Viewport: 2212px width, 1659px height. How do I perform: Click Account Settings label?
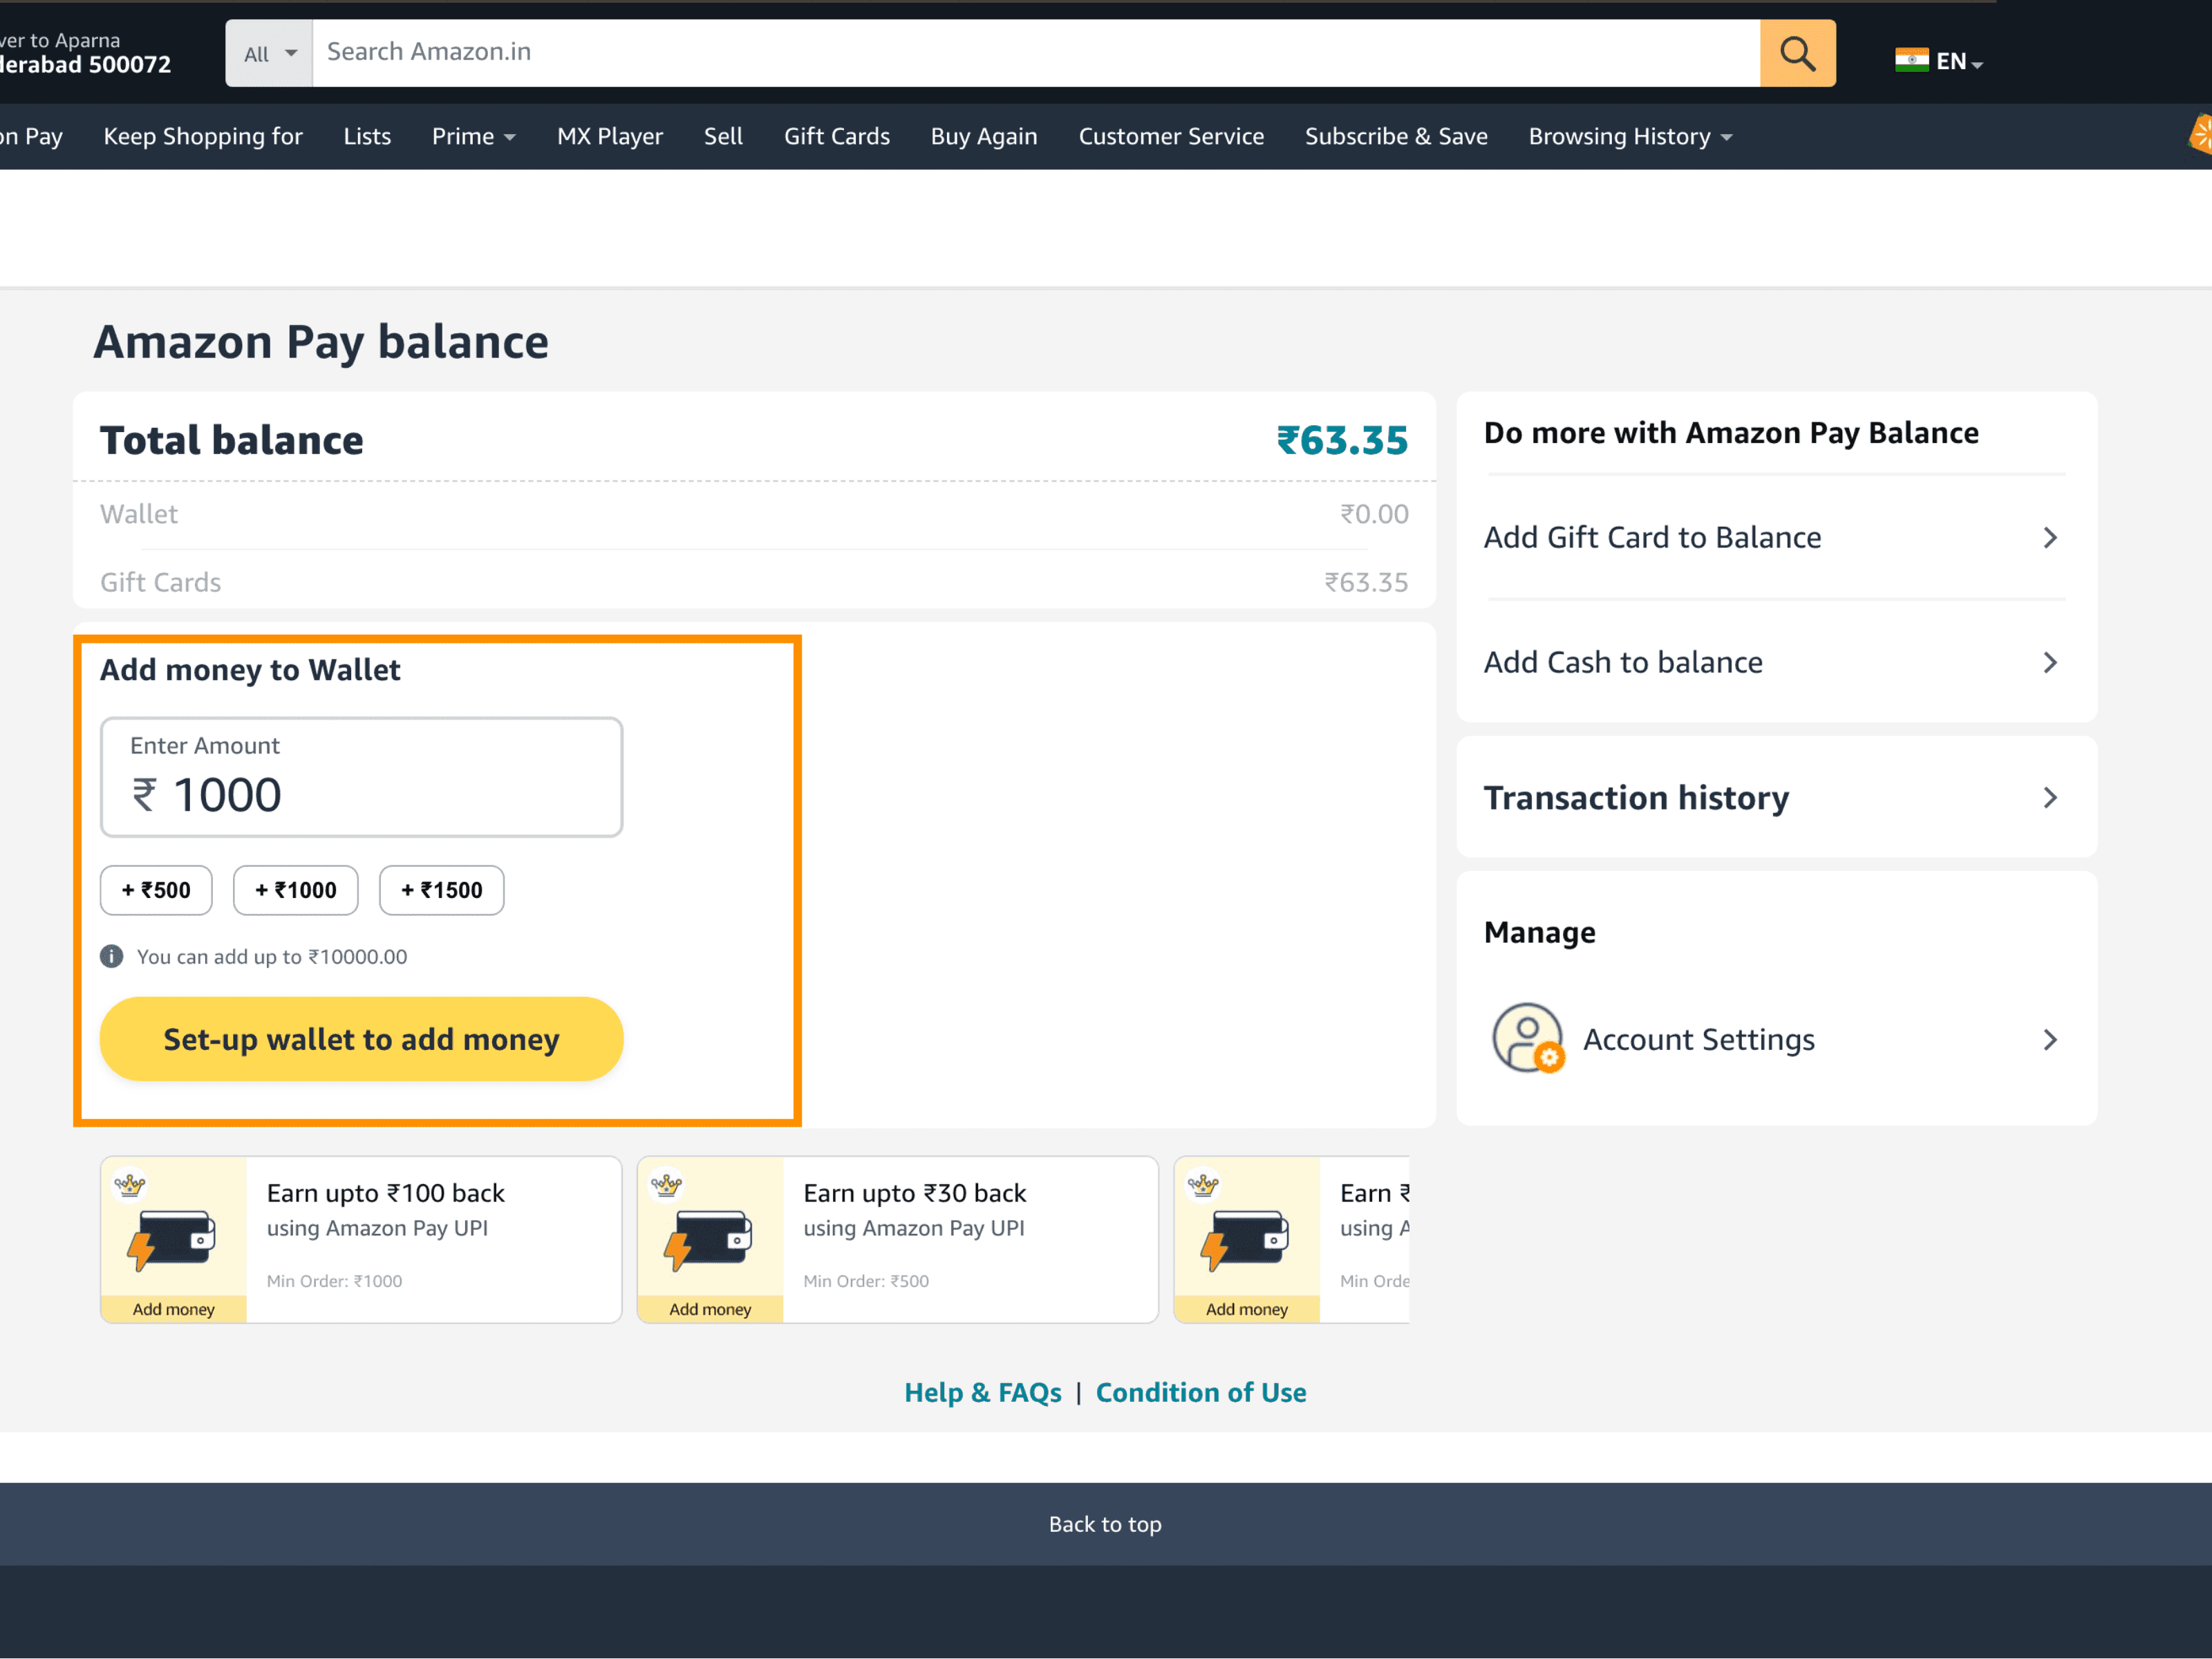pos(1698,1040)
